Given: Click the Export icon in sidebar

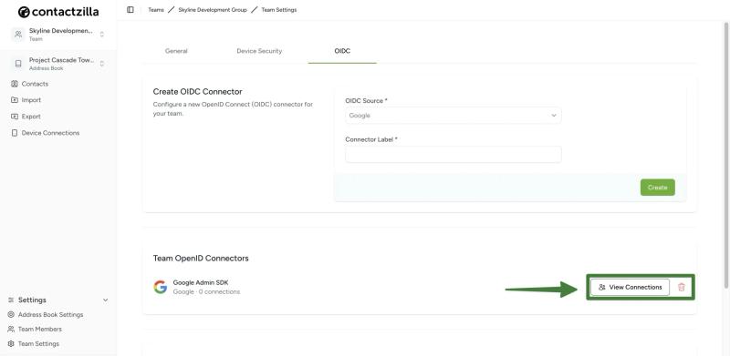Looking at the screenshot, I should tap(14, 117).
